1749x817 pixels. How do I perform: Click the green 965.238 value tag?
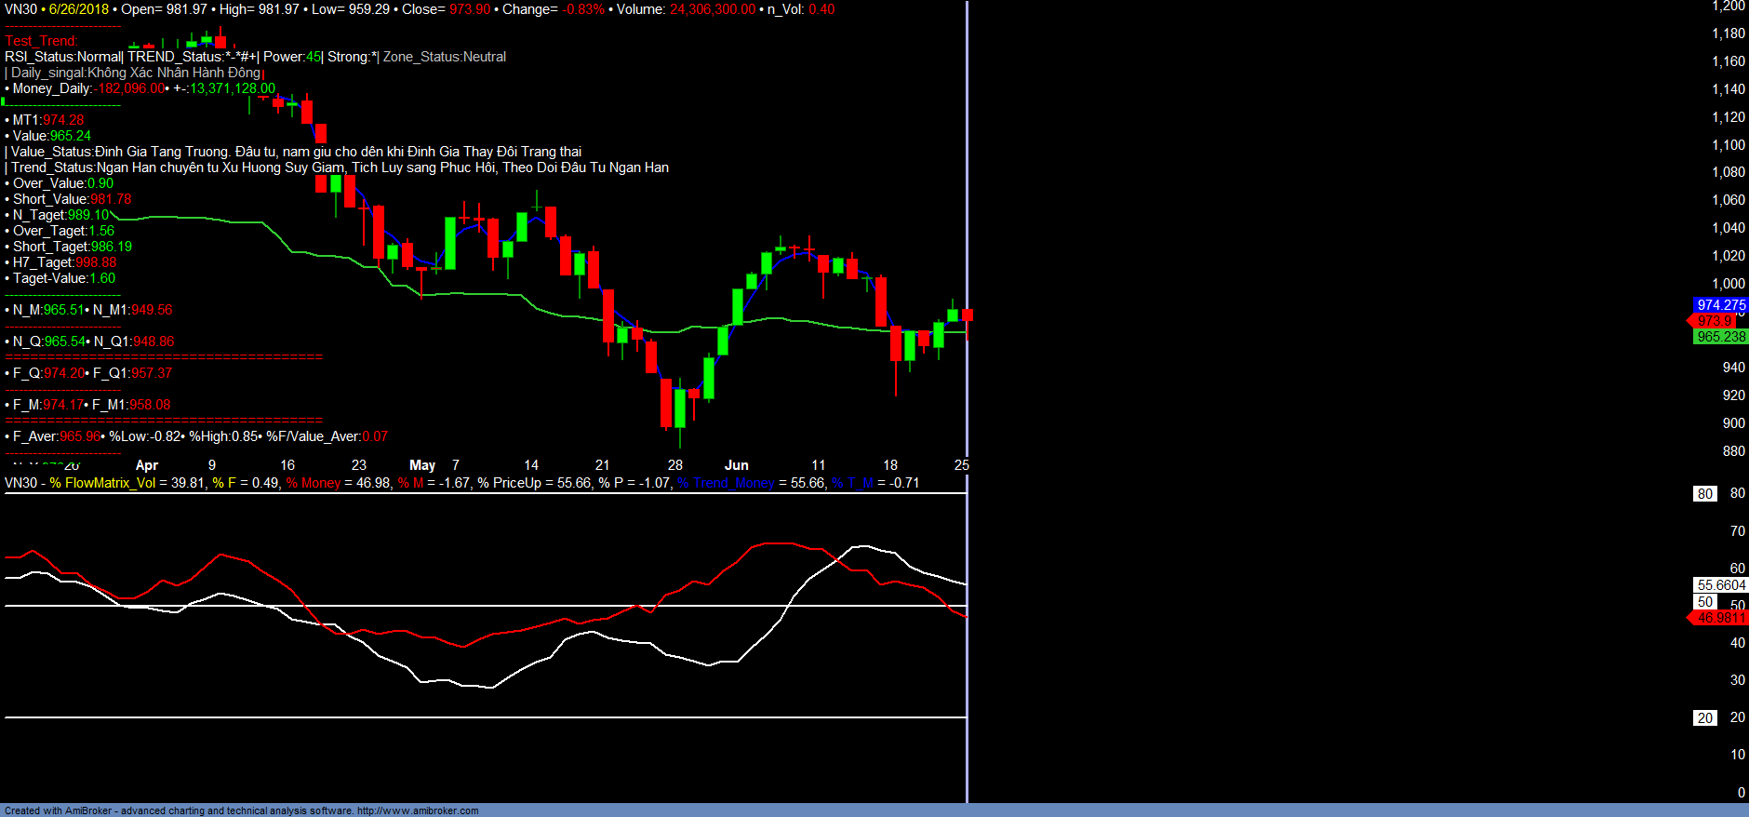coord(1720,337)
